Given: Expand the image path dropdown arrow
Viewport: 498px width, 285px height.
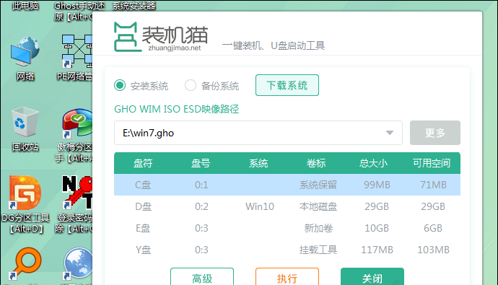Looking at the screenshot, I should (390, 133).
